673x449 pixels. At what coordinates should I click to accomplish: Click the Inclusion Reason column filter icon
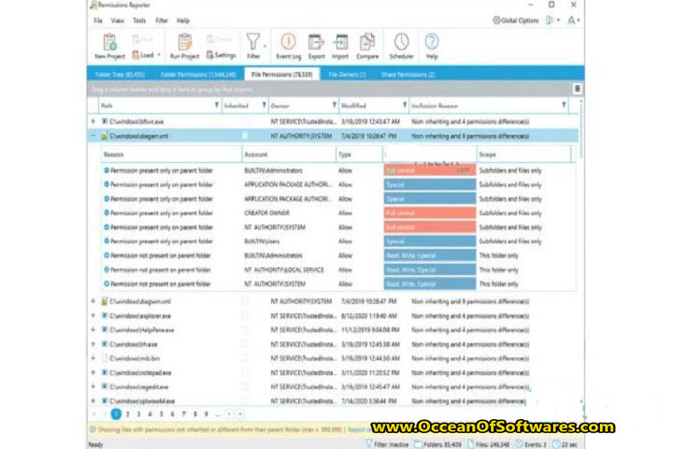(564, 106)
